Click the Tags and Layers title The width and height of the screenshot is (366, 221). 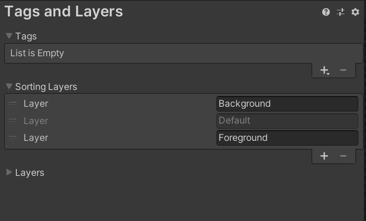click(x=64, y=12)
